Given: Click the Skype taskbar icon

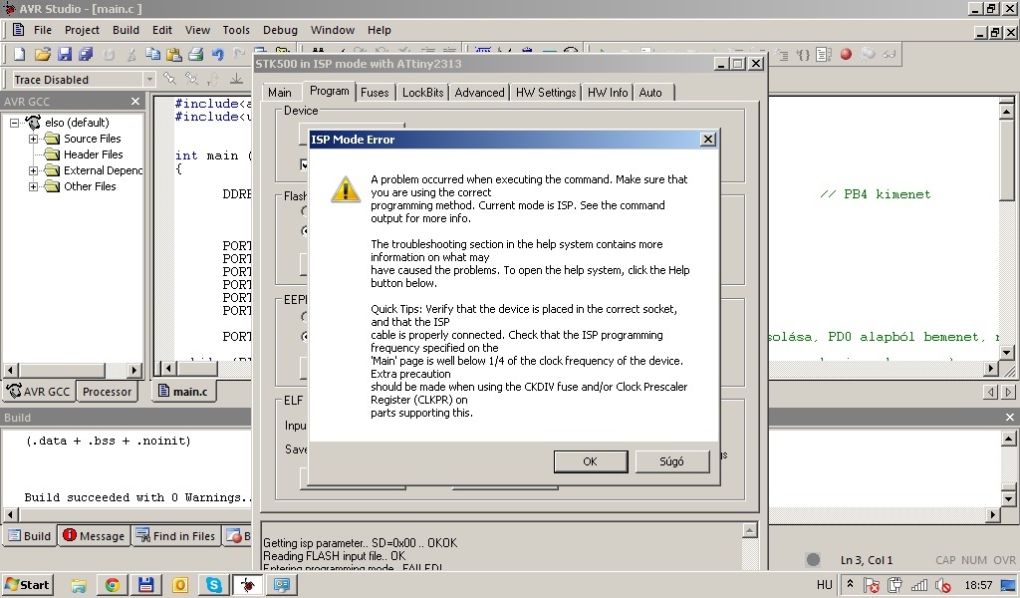Looking at the screenshot, I should tap(213, 584).
